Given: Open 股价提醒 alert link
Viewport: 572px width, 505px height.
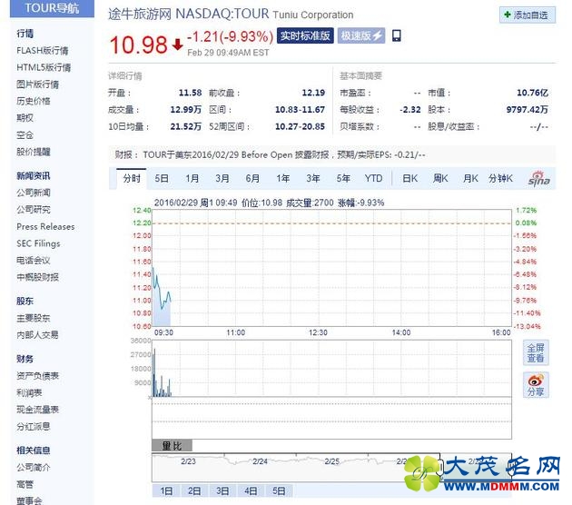Looking at the screenshot, I should (34, 152).
